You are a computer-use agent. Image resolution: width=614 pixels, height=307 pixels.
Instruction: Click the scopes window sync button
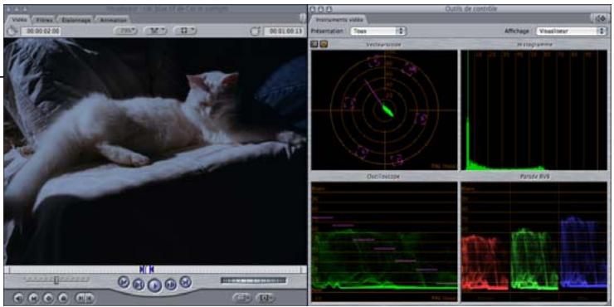[600, 18]
